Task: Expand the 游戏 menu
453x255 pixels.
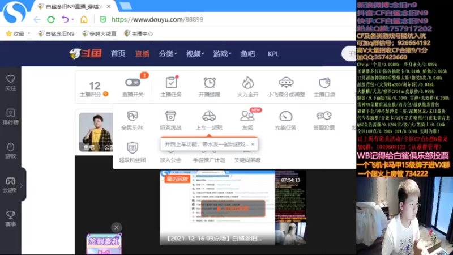Action: (x=222, y=54)
